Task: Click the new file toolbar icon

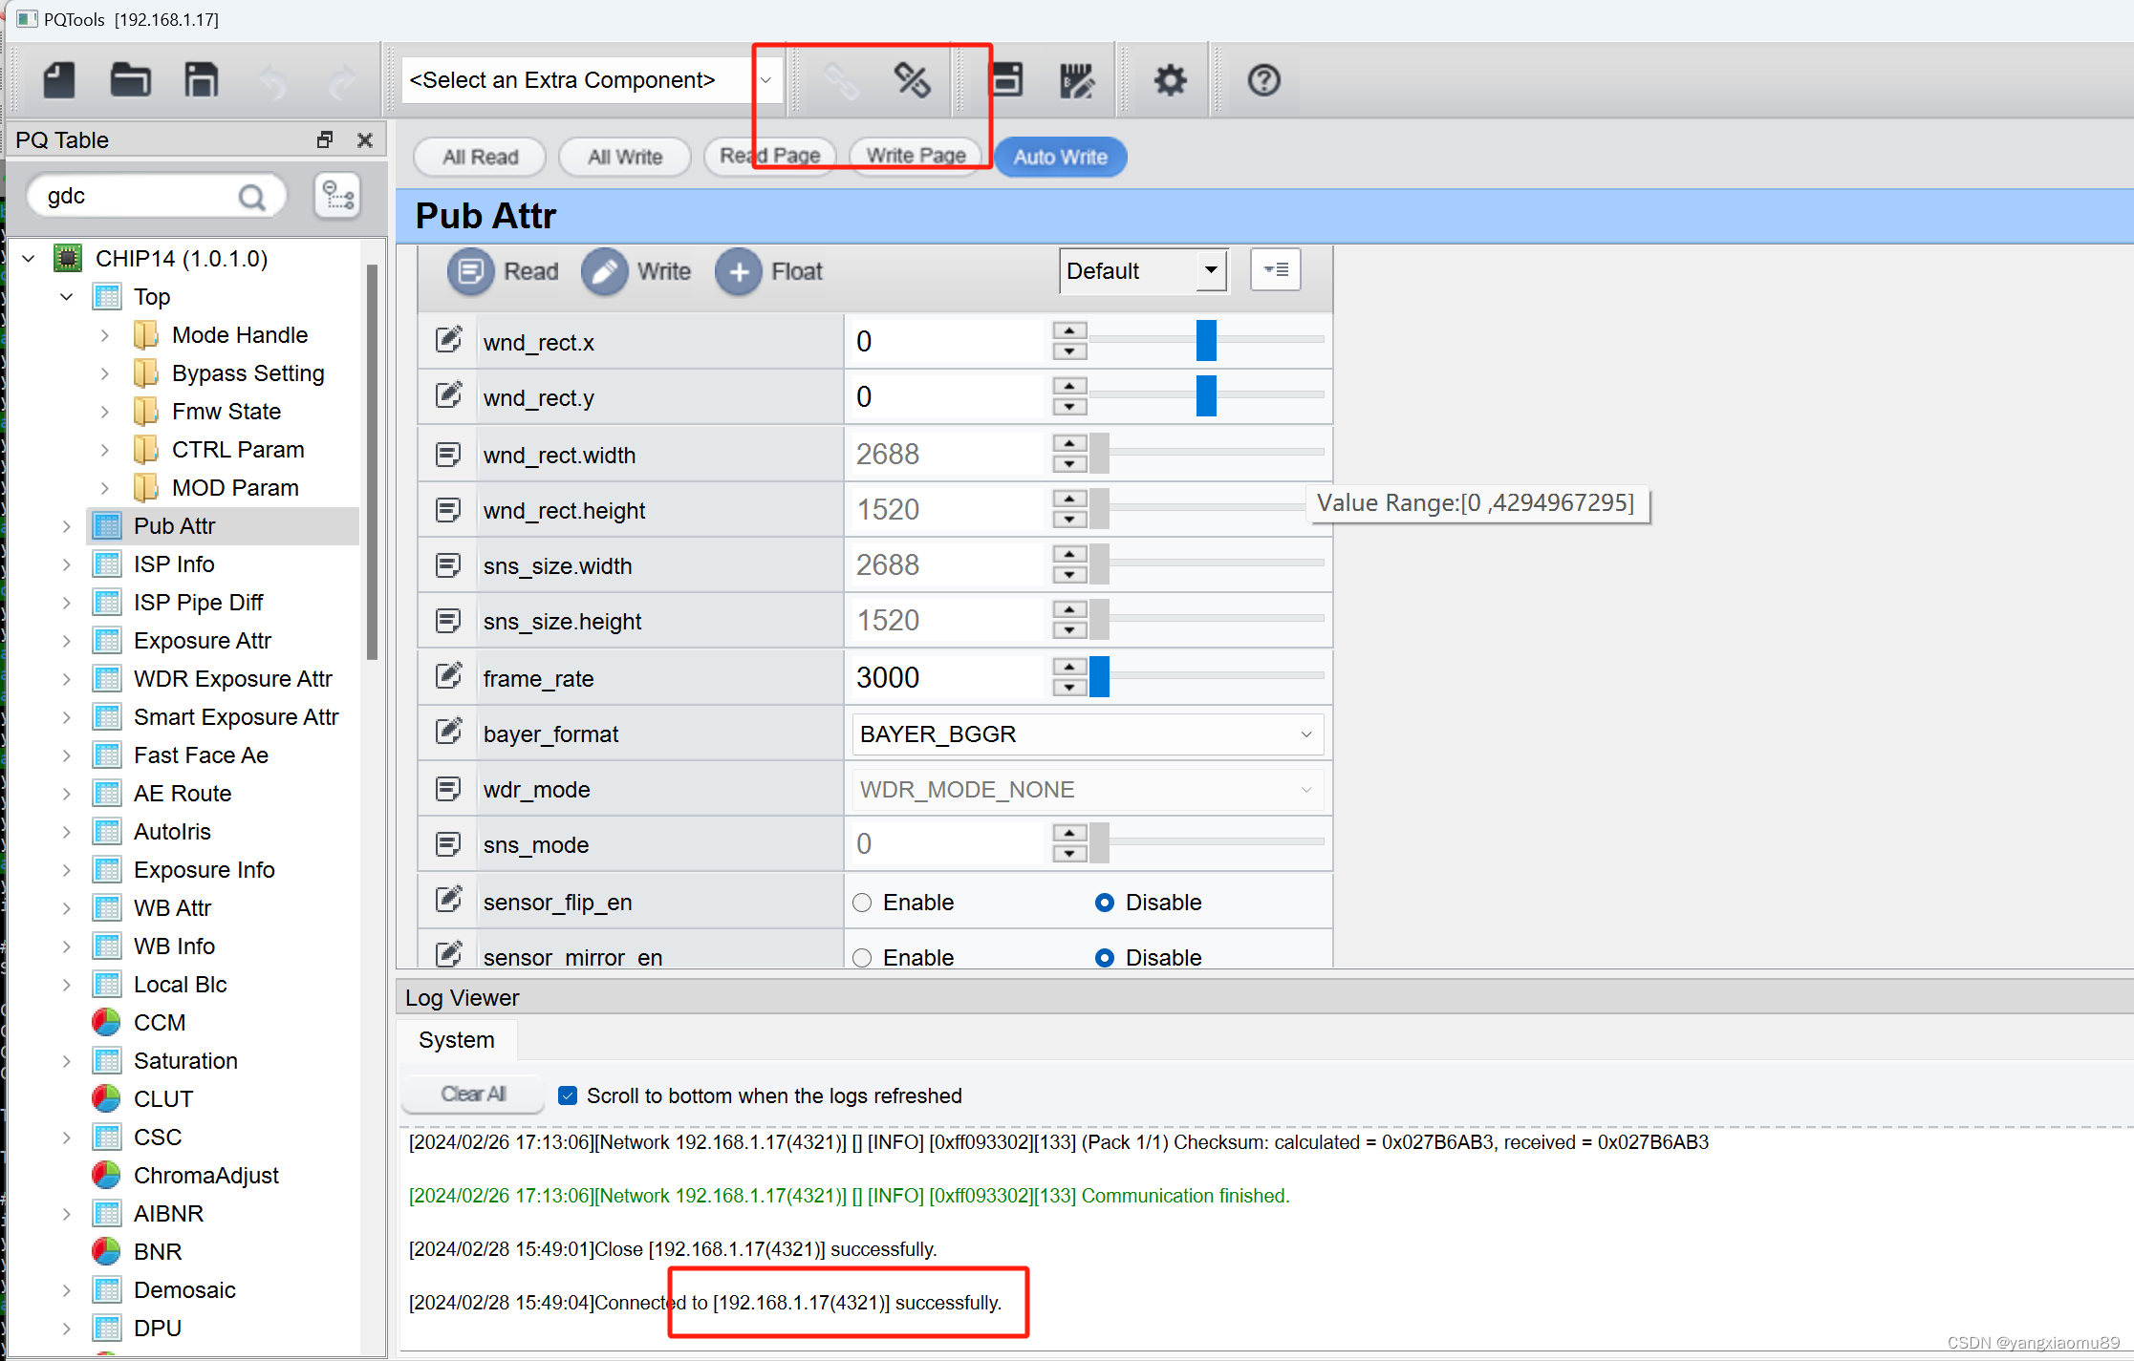Action: [59, 80]
